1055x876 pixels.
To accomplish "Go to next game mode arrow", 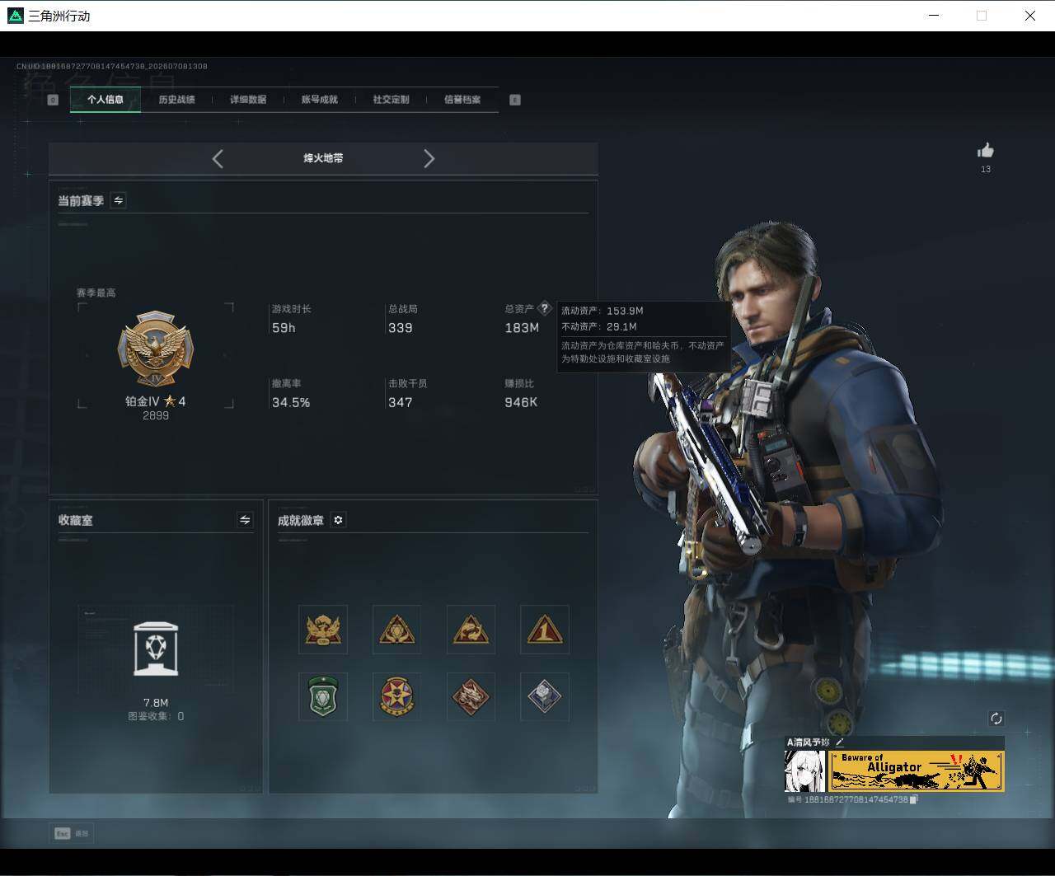I will (429, 159).
